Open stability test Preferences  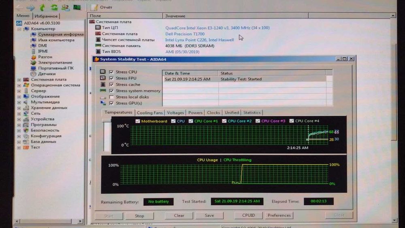click(x=279, y=215)
